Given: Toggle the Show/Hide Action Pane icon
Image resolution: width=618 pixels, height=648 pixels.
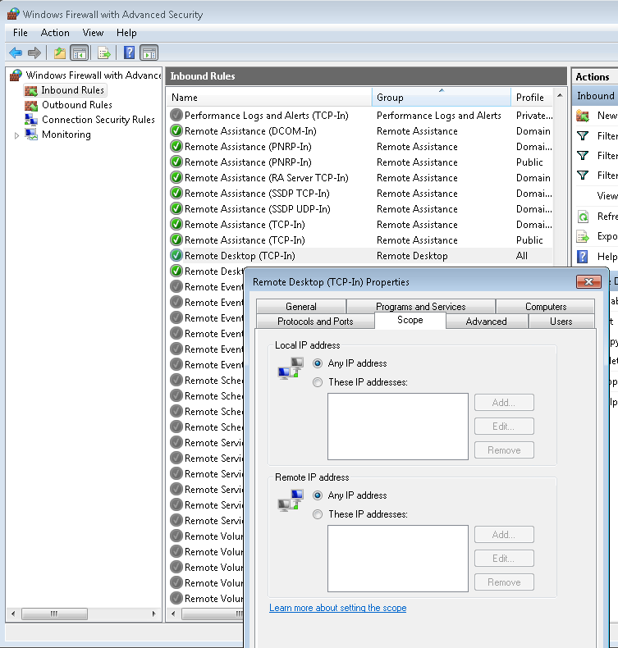Looking at the screenshot, I should 149,53.
